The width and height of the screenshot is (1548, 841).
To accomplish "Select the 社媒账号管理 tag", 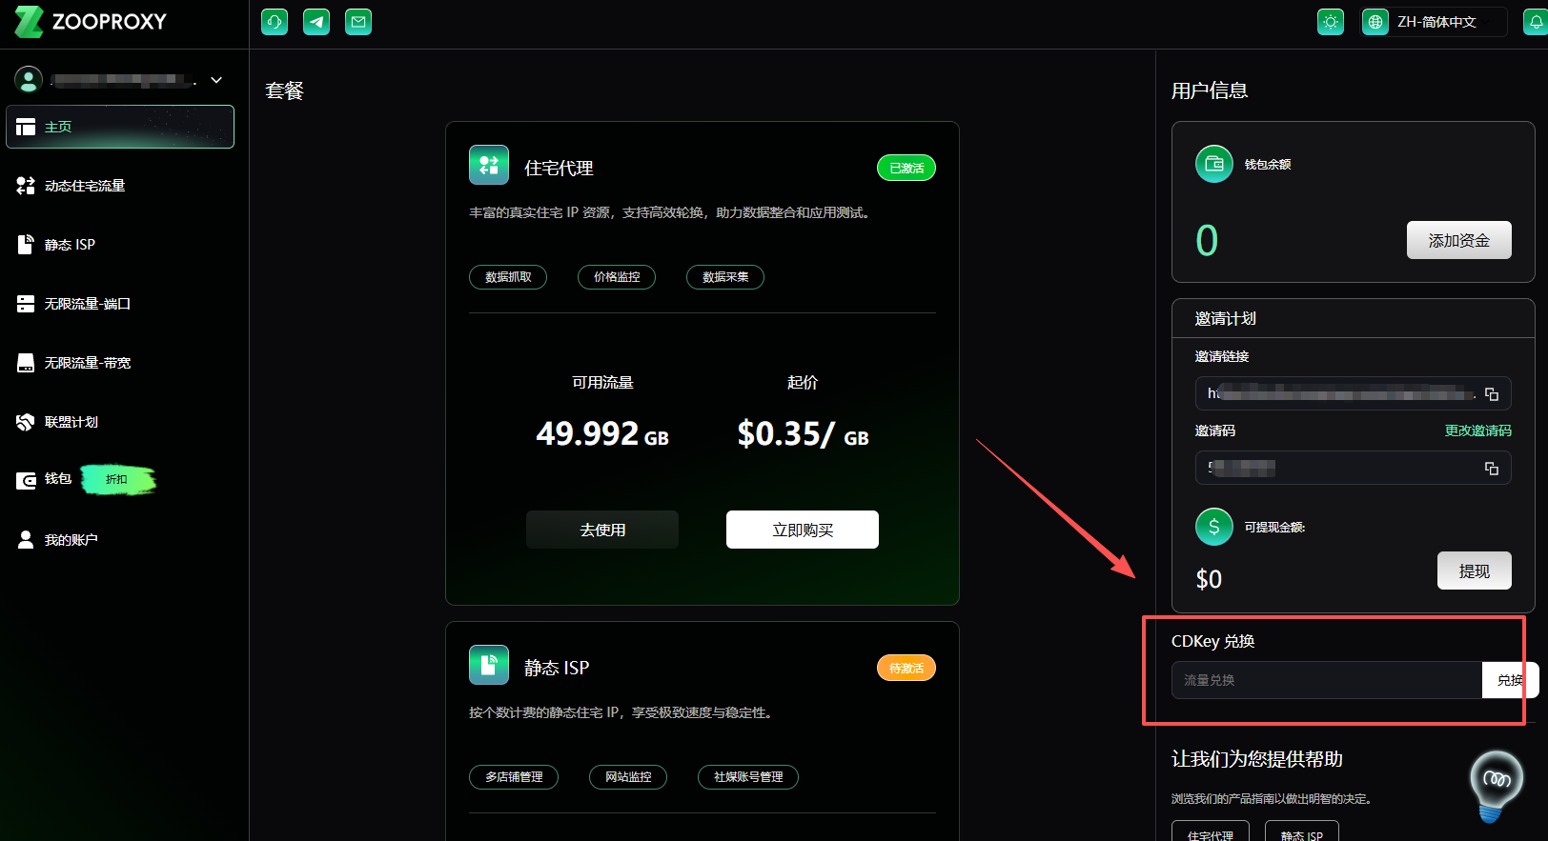I will click(748, 777).
